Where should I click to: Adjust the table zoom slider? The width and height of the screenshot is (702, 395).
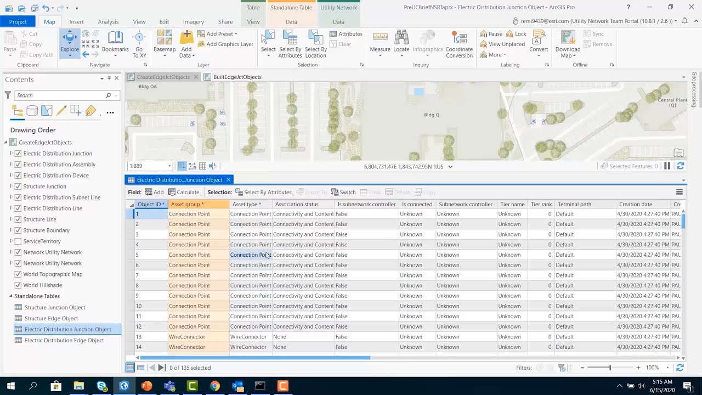[610, 368]
